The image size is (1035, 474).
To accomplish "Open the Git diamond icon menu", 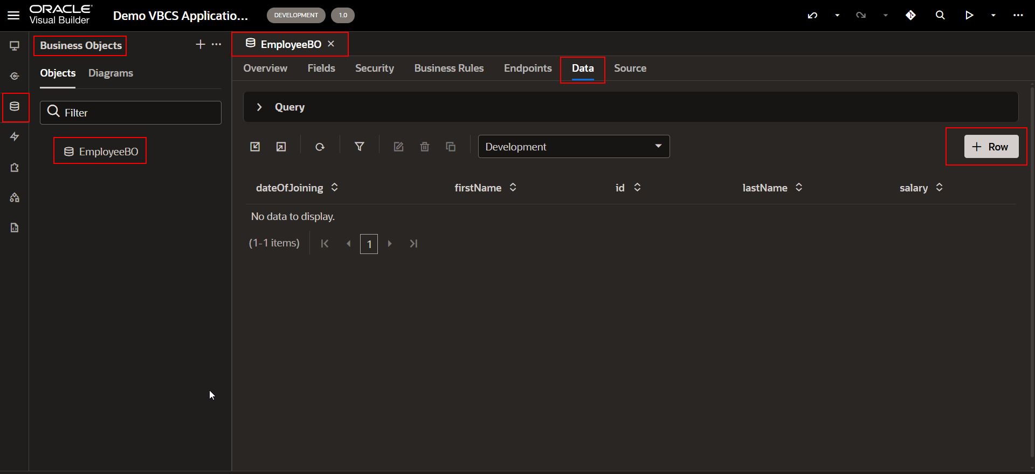I will [x=910, y=15].
